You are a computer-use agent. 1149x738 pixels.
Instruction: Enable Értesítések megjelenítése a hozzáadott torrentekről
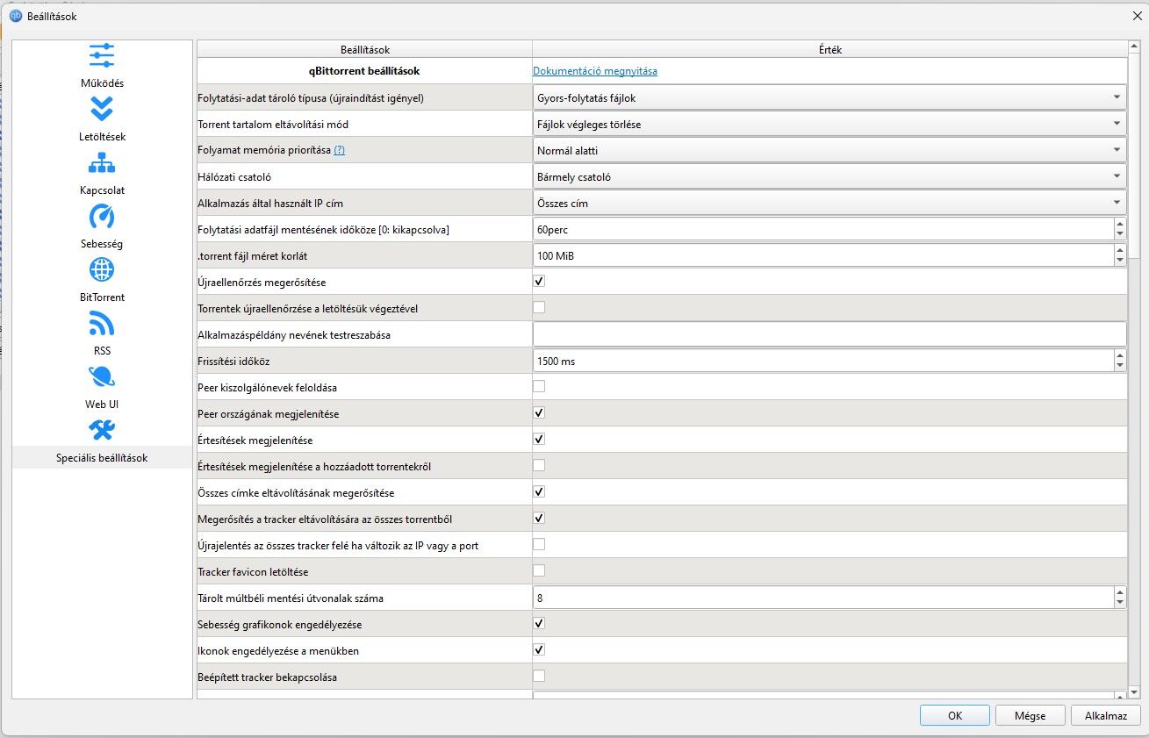(539, 465)
